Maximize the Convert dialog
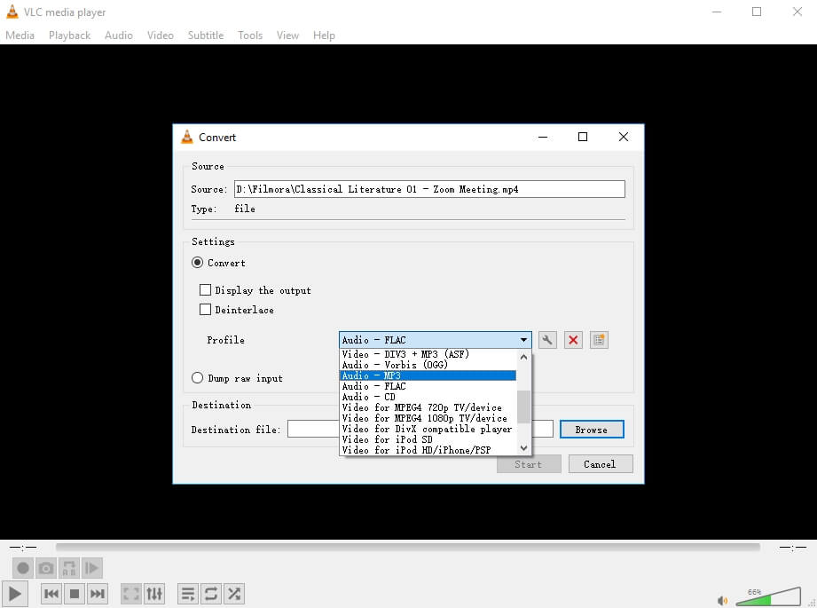 583,137
